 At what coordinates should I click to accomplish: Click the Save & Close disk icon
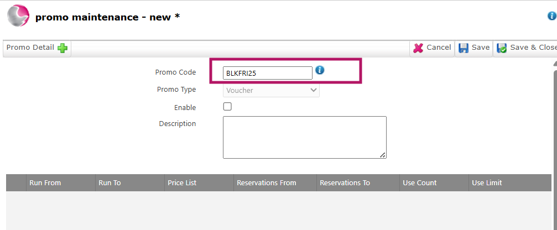coord(502,48)
